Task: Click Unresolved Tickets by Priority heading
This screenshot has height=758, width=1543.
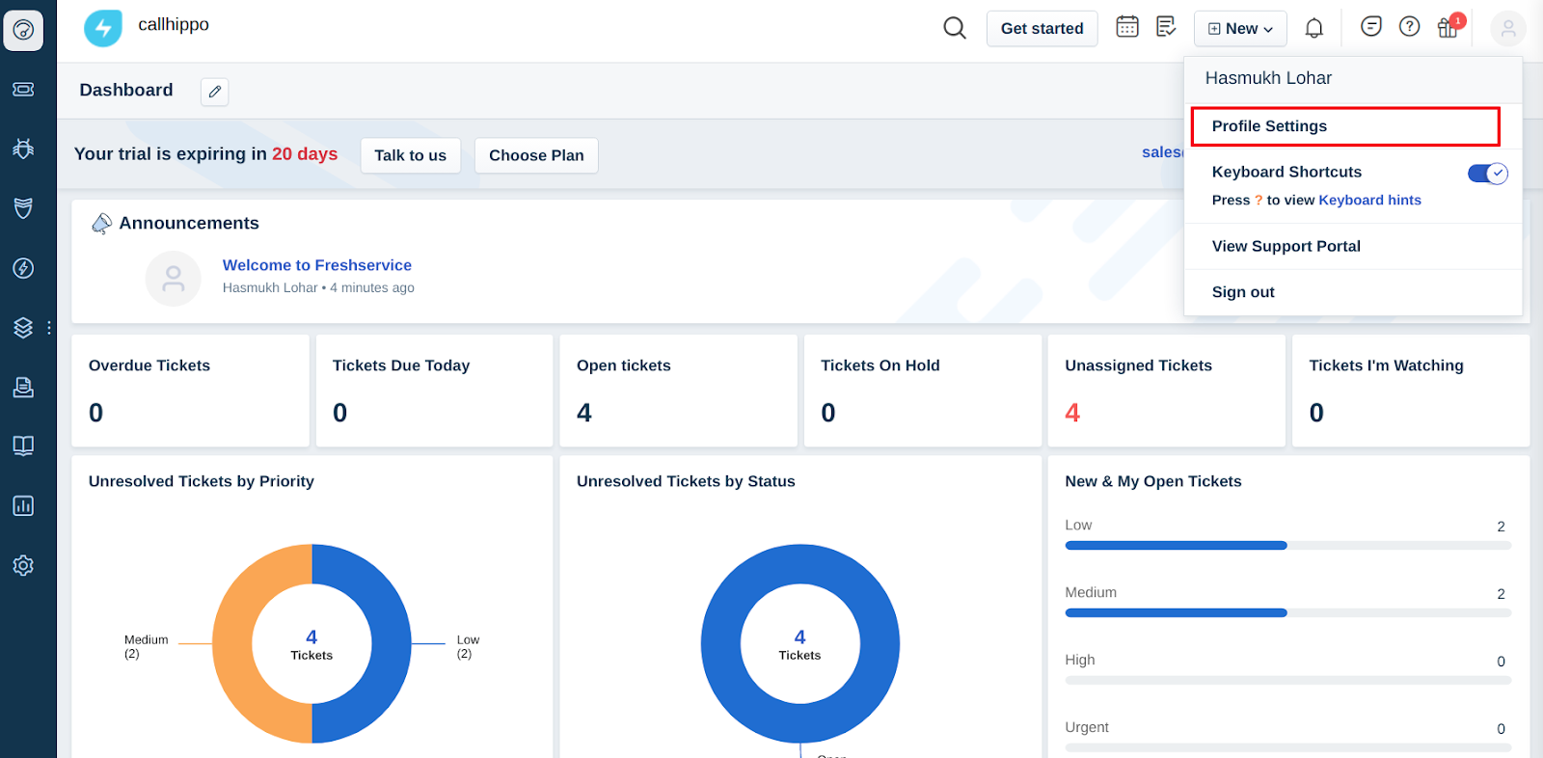Action: coord(202,481)
